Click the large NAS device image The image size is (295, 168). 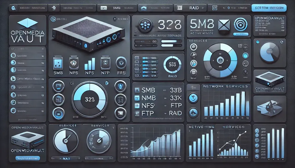88,34
